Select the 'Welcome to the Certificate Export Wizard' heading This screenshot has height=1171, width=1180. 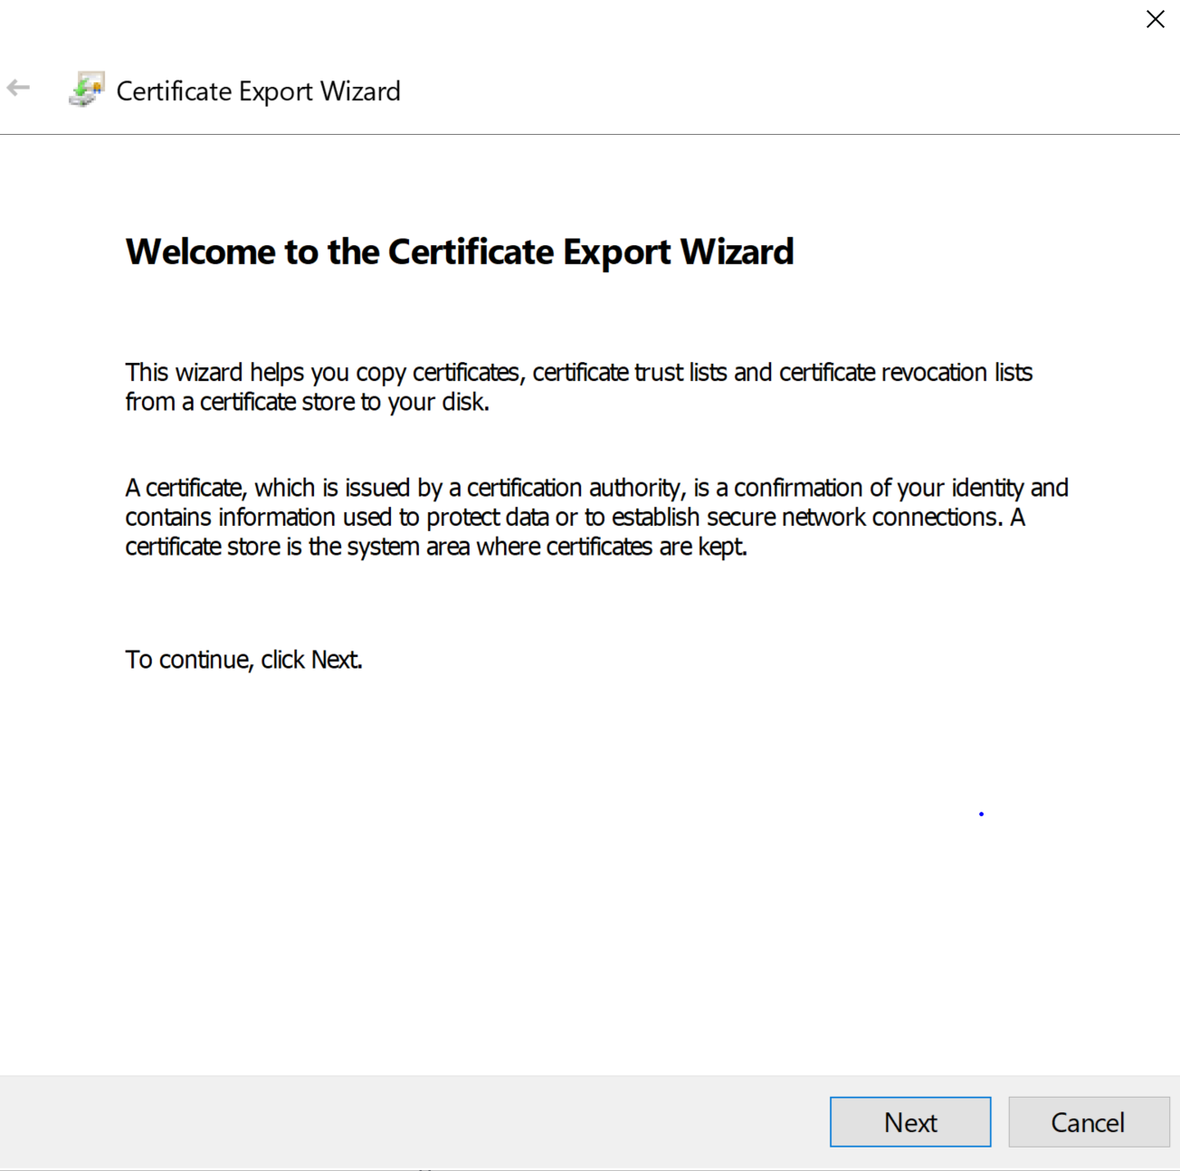(460, 252)
